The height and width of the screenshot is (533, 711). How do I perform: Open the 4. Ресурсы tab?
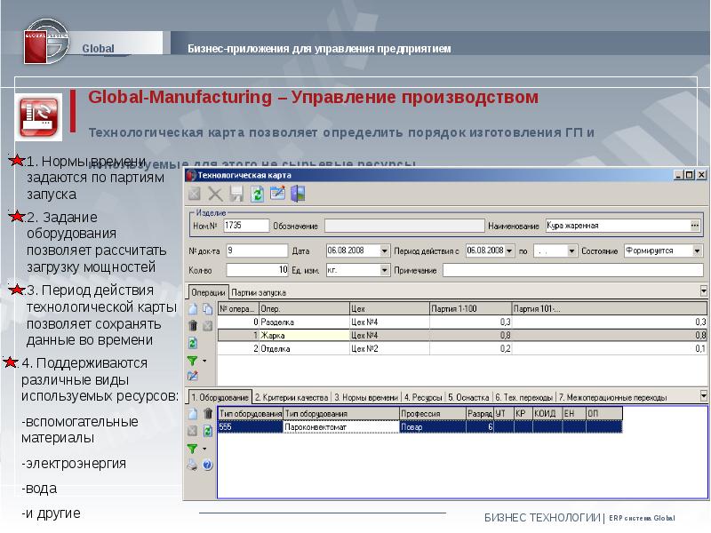pyautogui.click(x=423, y=397)
